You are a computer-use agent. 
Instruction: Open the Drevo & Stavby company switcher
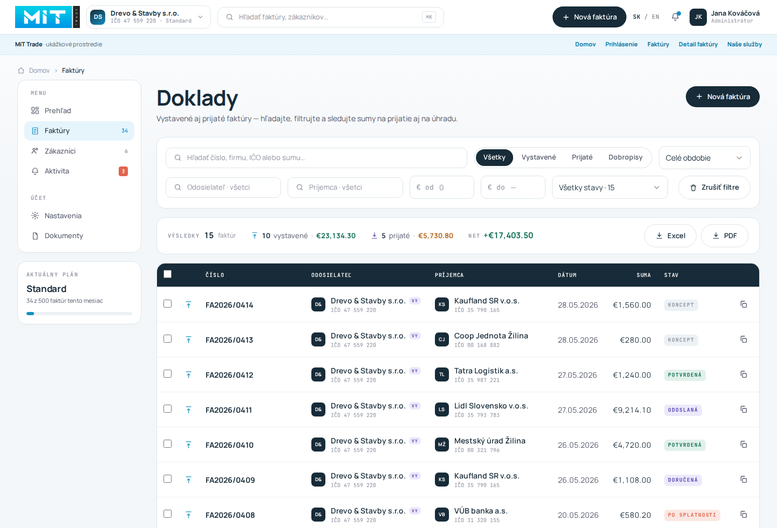pyautogui.click(x=148, y=17)
